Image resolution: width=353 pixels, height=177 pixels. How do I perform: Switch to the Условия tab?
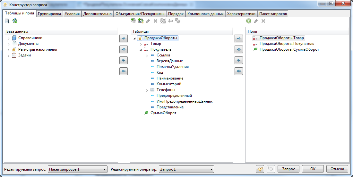tap(72, 14)
